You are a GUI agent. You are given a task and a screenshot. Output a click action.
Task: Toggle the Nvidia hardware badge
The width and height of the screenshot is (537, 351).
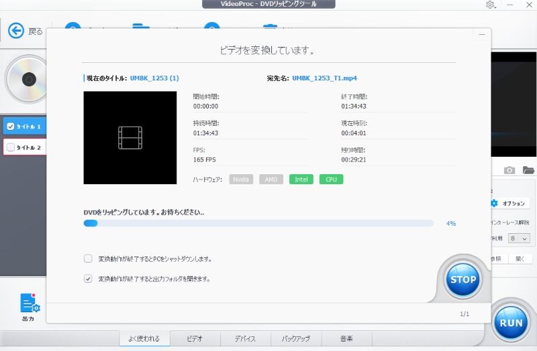click(x=241, y=180)
